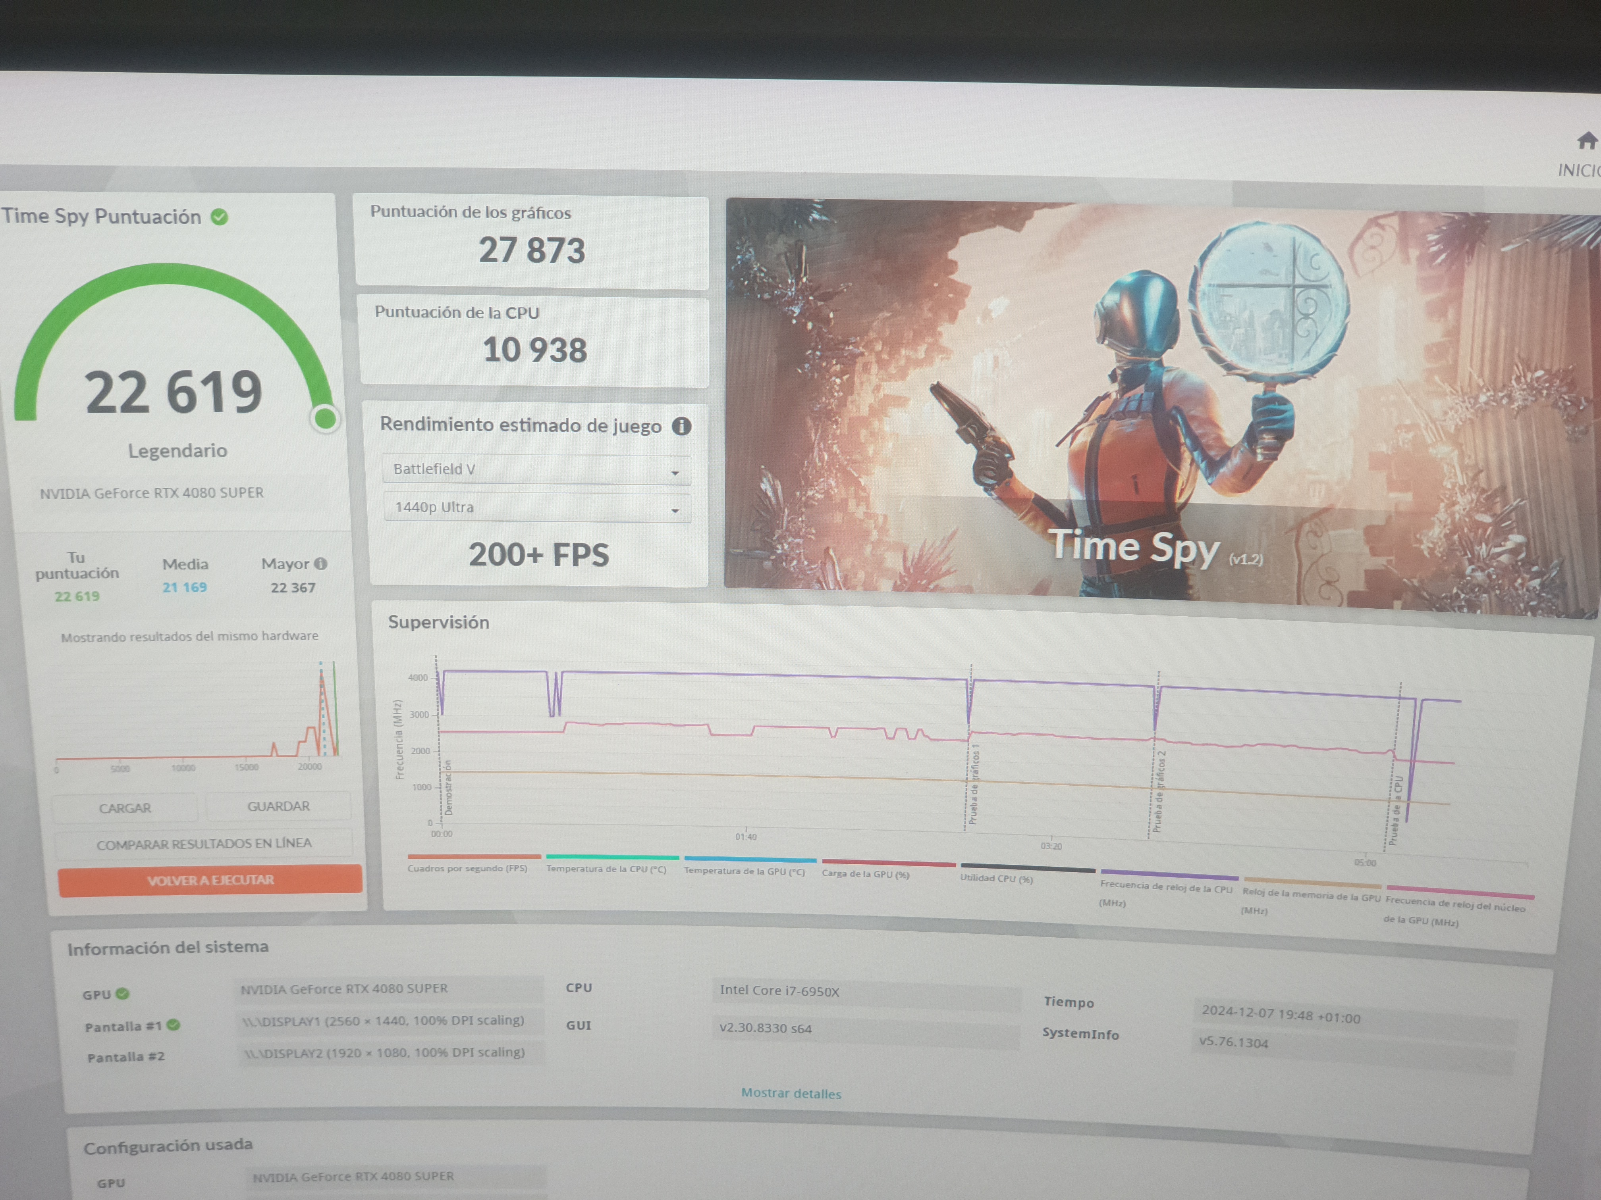Click the Prueba de gráficos 1 chart marker

[974, 785]
